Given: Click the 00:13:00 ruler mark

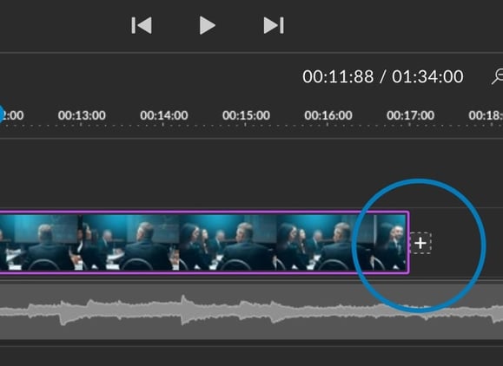Looking at the screenshot, I should [82, 115].
